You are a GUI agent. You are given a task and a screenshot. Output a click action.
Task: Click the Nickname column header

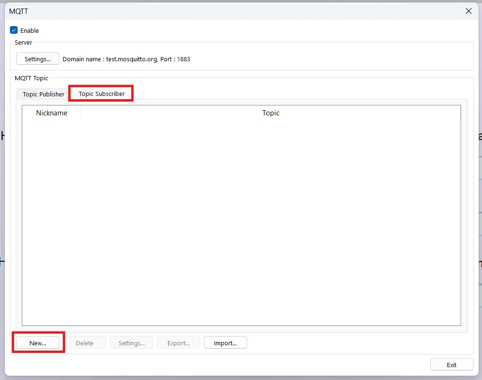[x=51, y=113]
